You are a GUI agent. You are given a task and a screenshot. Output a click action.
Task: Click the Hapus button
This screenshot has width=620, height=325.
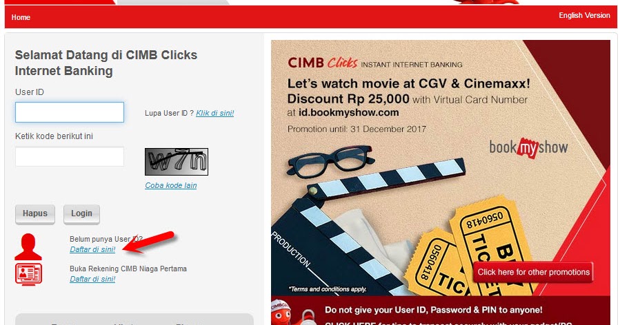pyautogui.click(x=34, y=214)
